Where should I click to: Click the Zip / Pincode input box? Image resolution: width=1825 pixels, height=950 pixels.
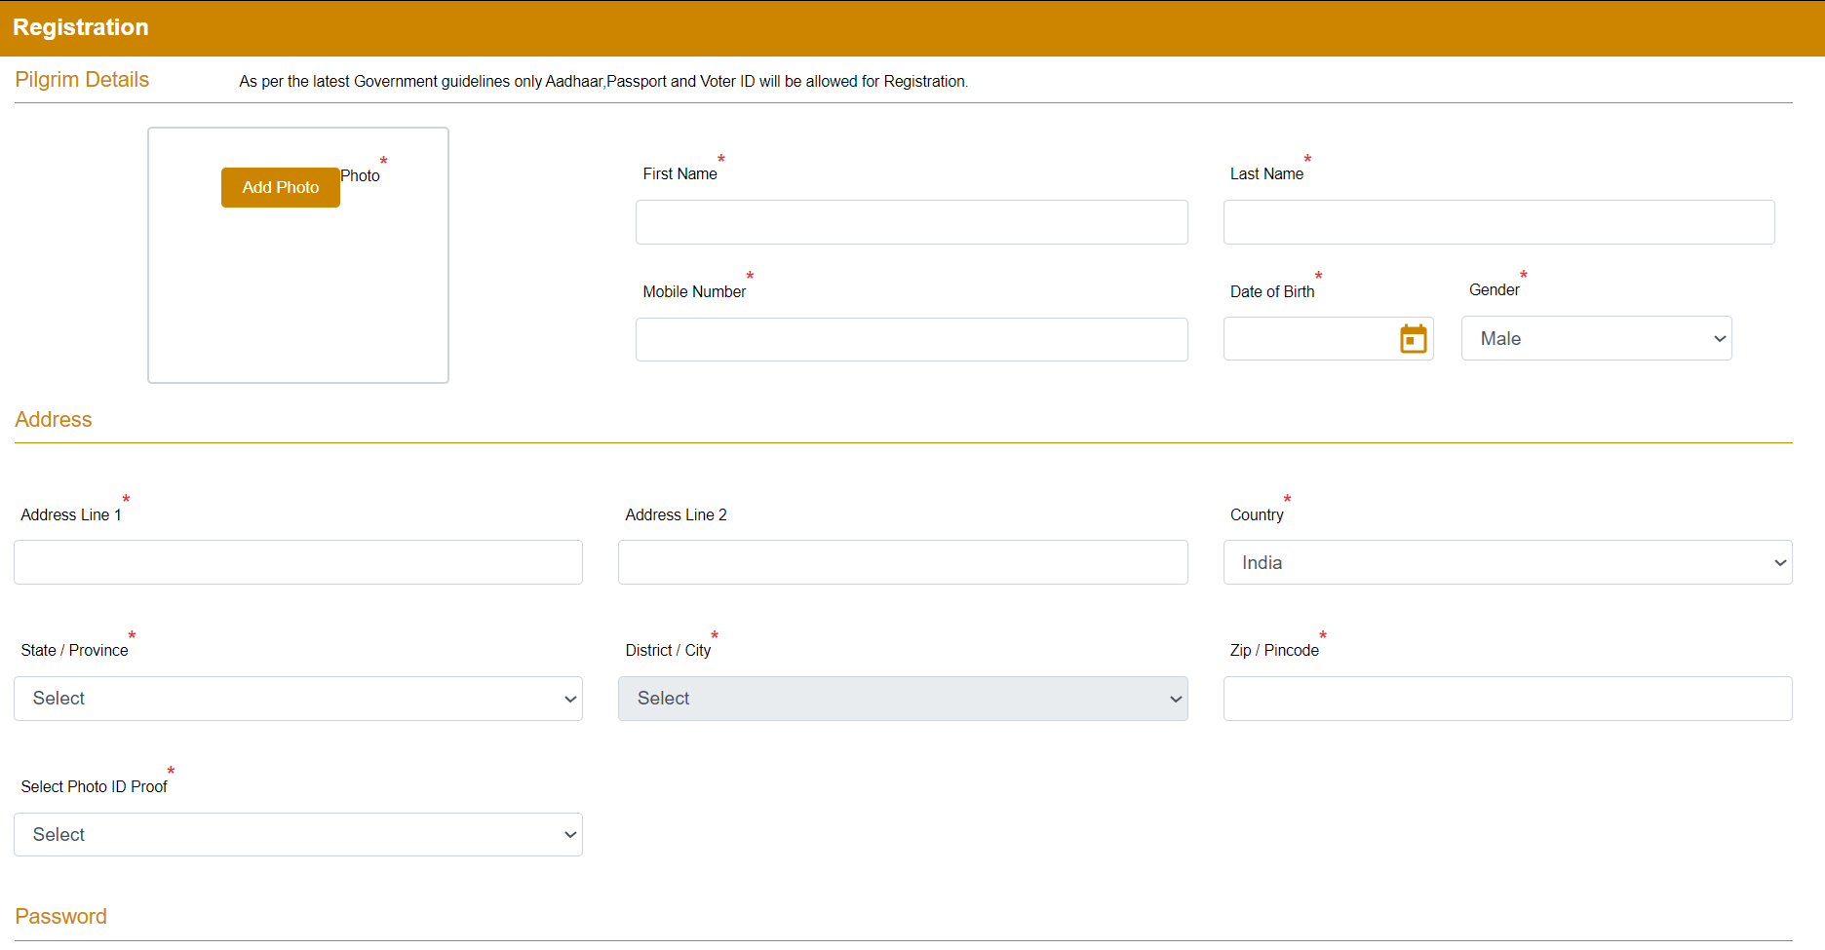click(x=1507, y=699)
